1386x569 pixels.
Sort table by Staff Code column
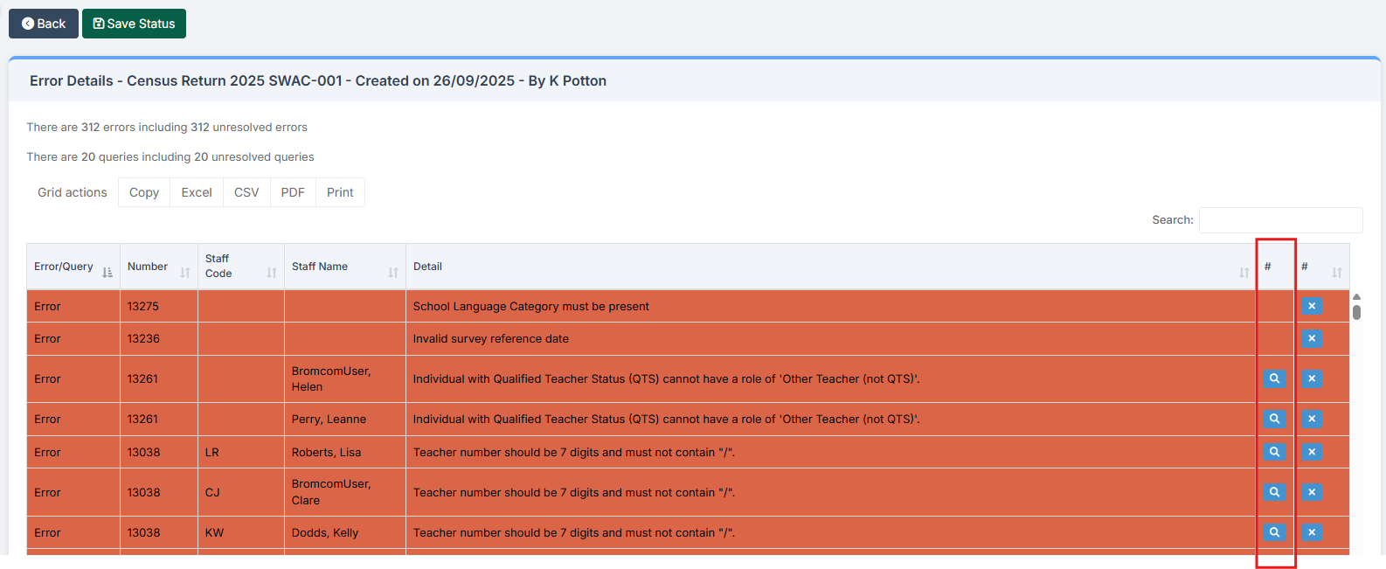240,267
